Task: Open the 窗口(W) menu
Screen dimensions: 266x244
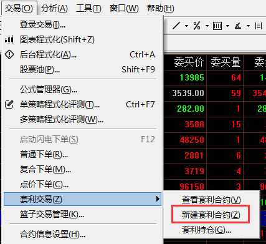Action: pos(124,8)
